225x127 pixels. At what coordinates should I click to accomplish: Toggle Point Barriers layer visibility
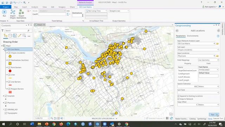click(x=9, y=67)
